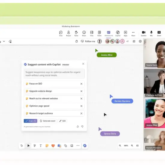Viewport: 165px width, 165px height.
Task: Click the 100% zoom level
Action: [x=126, y=145]
